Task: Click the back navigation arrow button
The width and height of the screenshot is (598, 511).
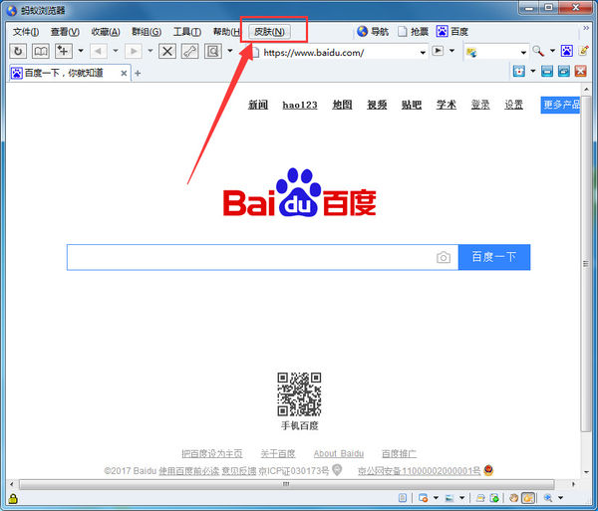Action: tap(99, 51)
